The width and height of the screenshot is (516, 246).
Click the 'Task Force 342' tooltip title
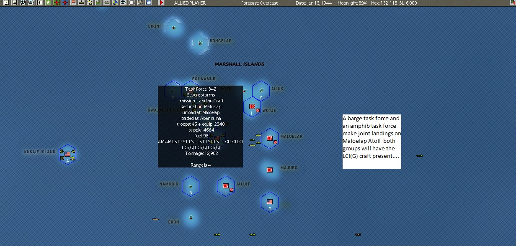click(x=201, y=89)
